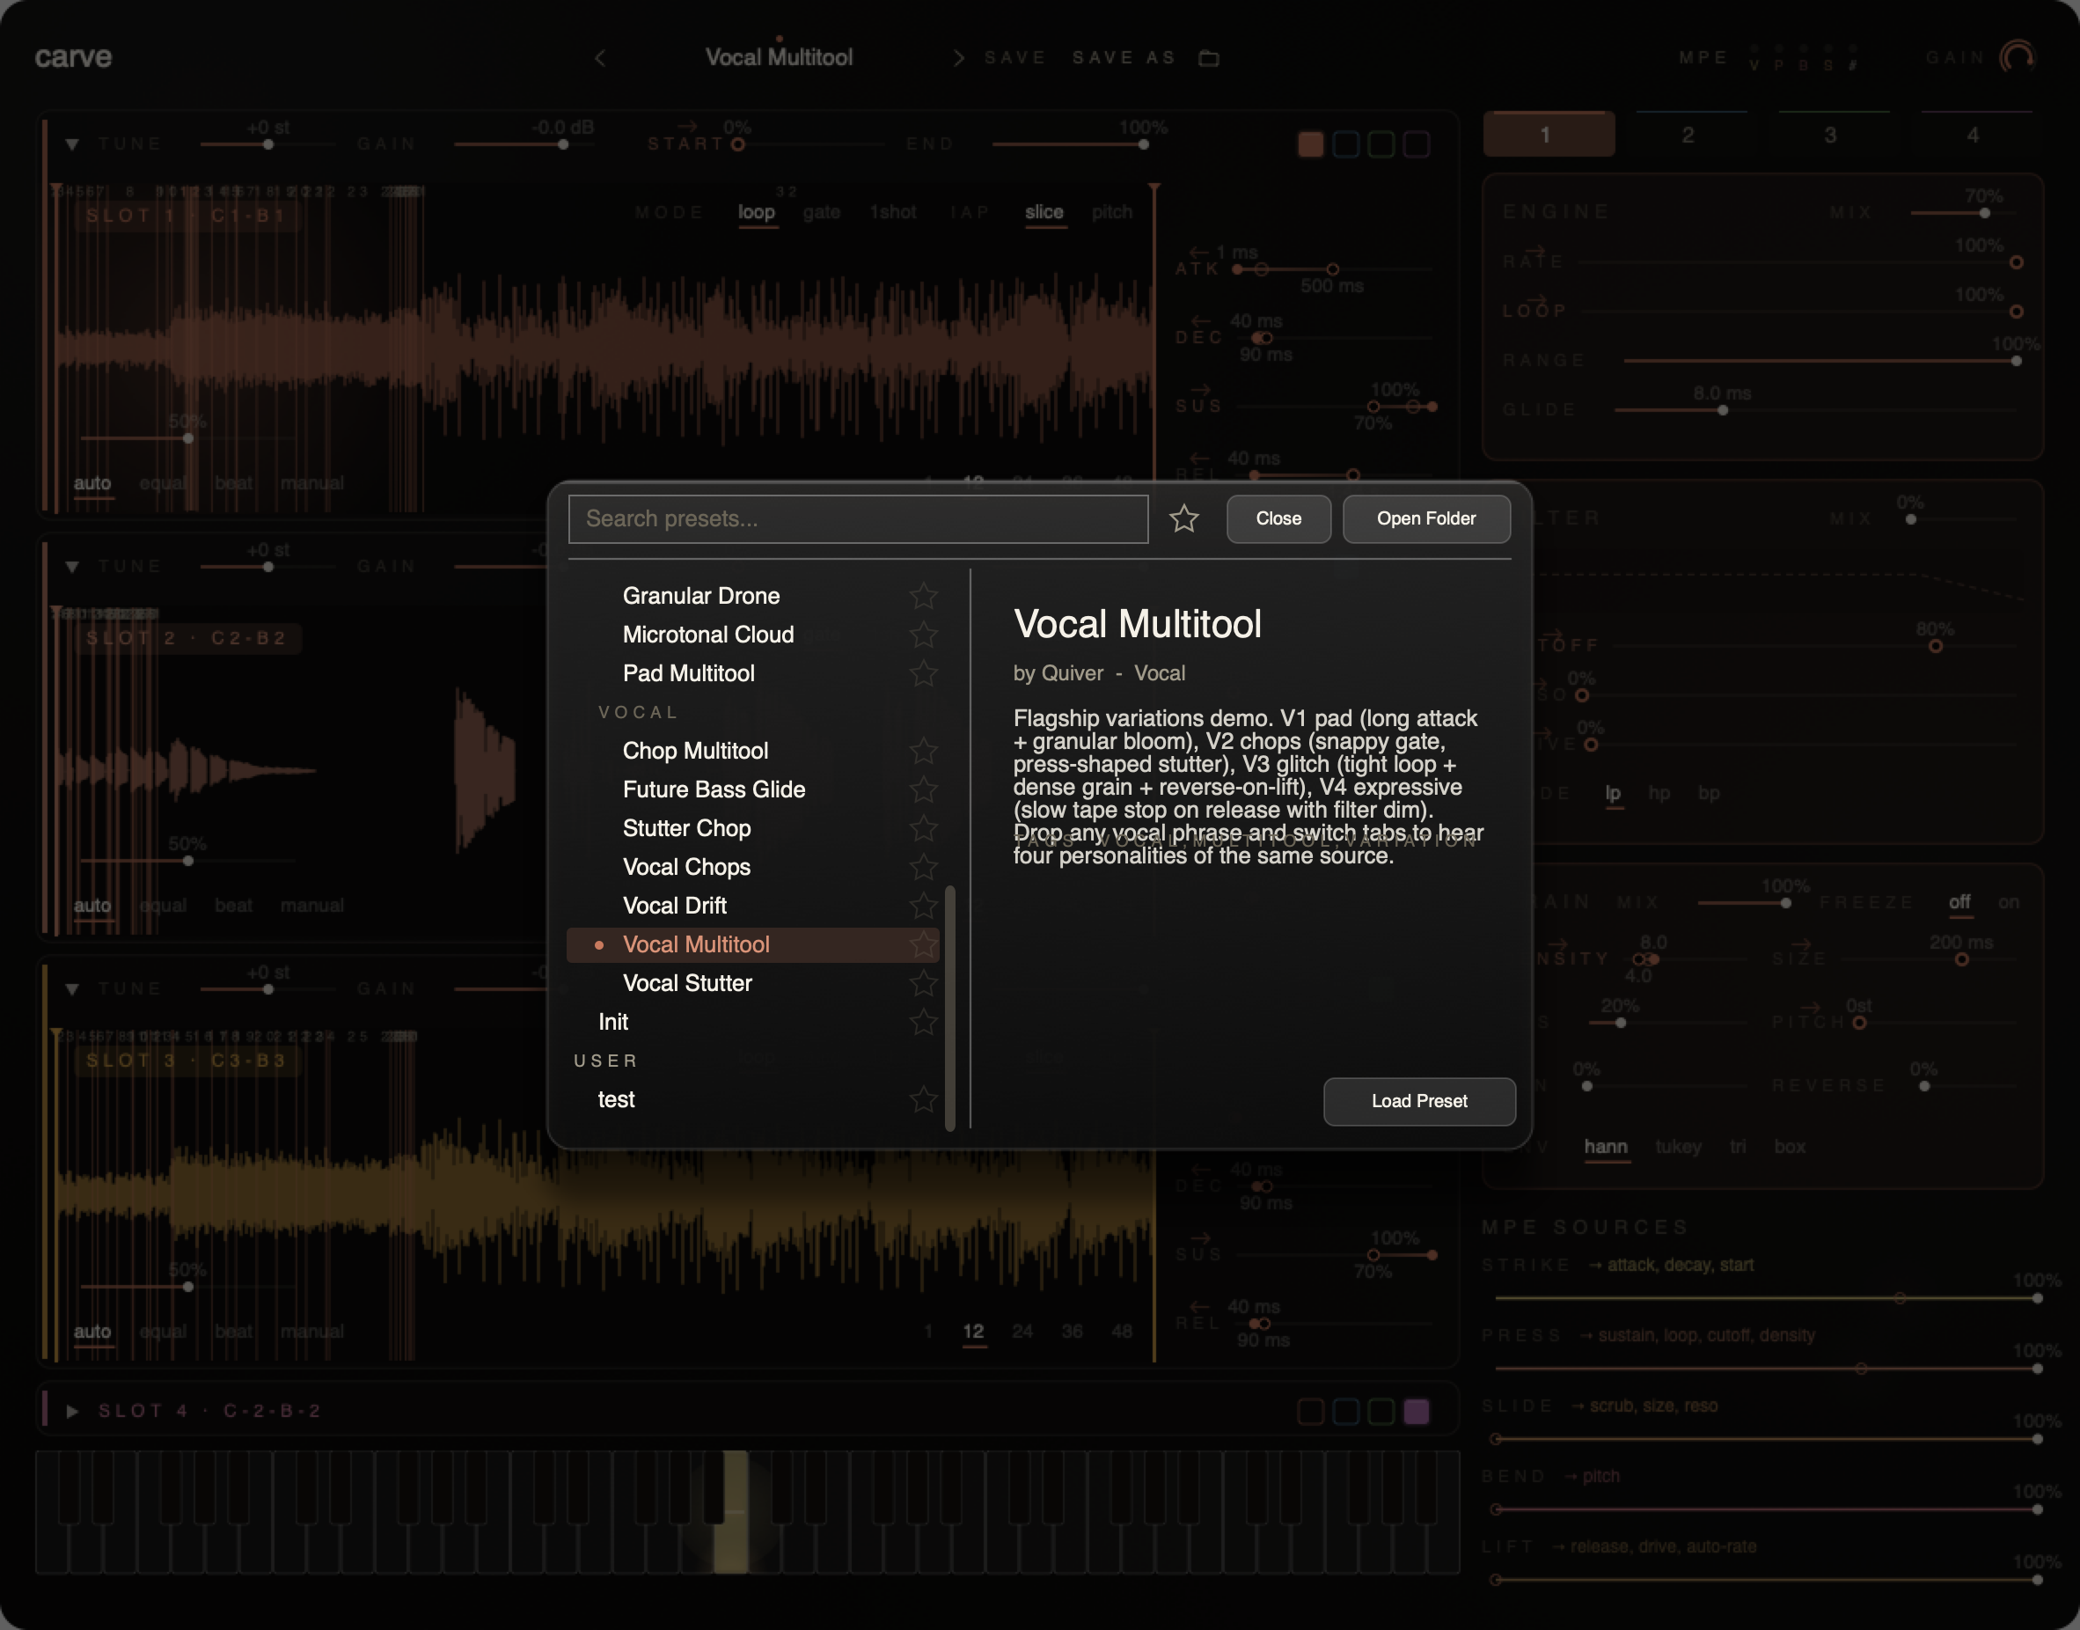Select the purple slot 4 color square
Screen dimensions: 2080x1630
coord(1416,1412)
